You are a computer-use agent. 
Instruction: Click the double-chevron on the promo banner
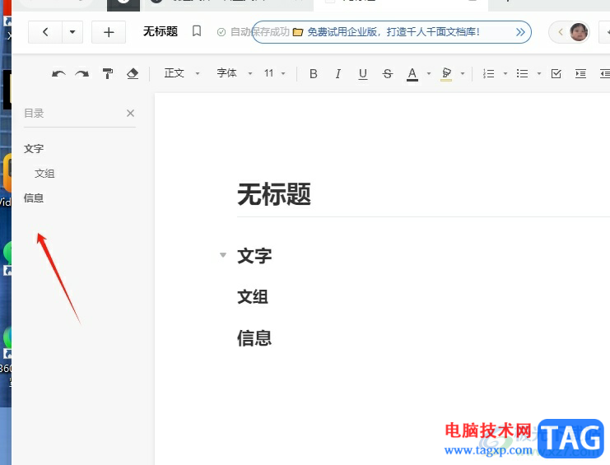click(520, 32)
